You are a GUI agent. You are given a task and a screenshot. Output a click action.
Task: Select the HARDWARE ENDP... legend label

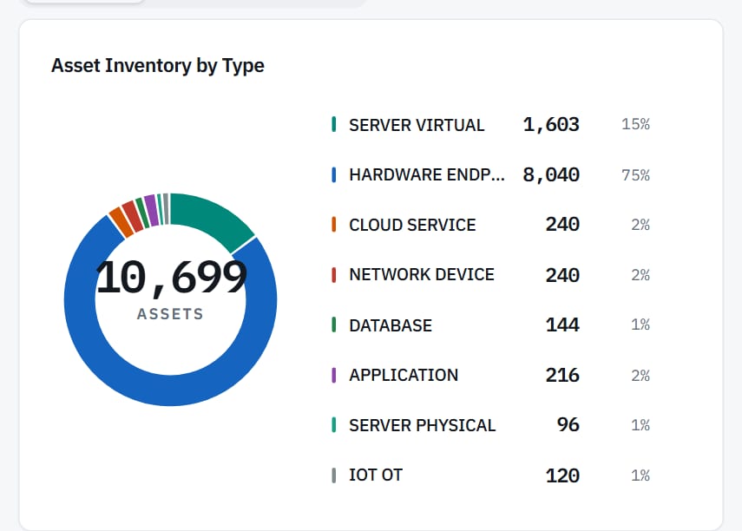427,174
